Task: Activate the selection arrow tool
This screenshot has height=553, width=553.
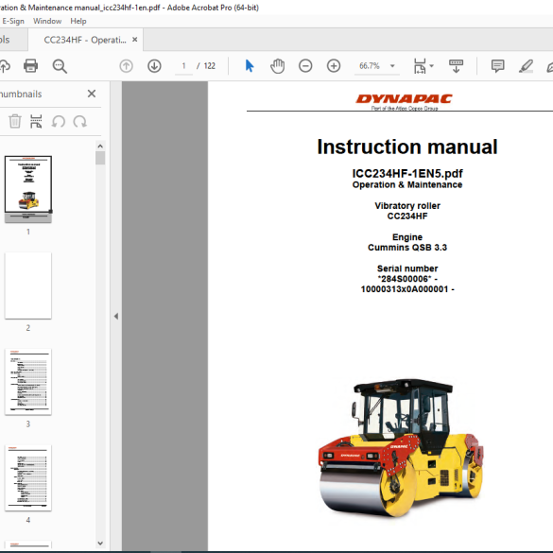Action: point(250,66)
